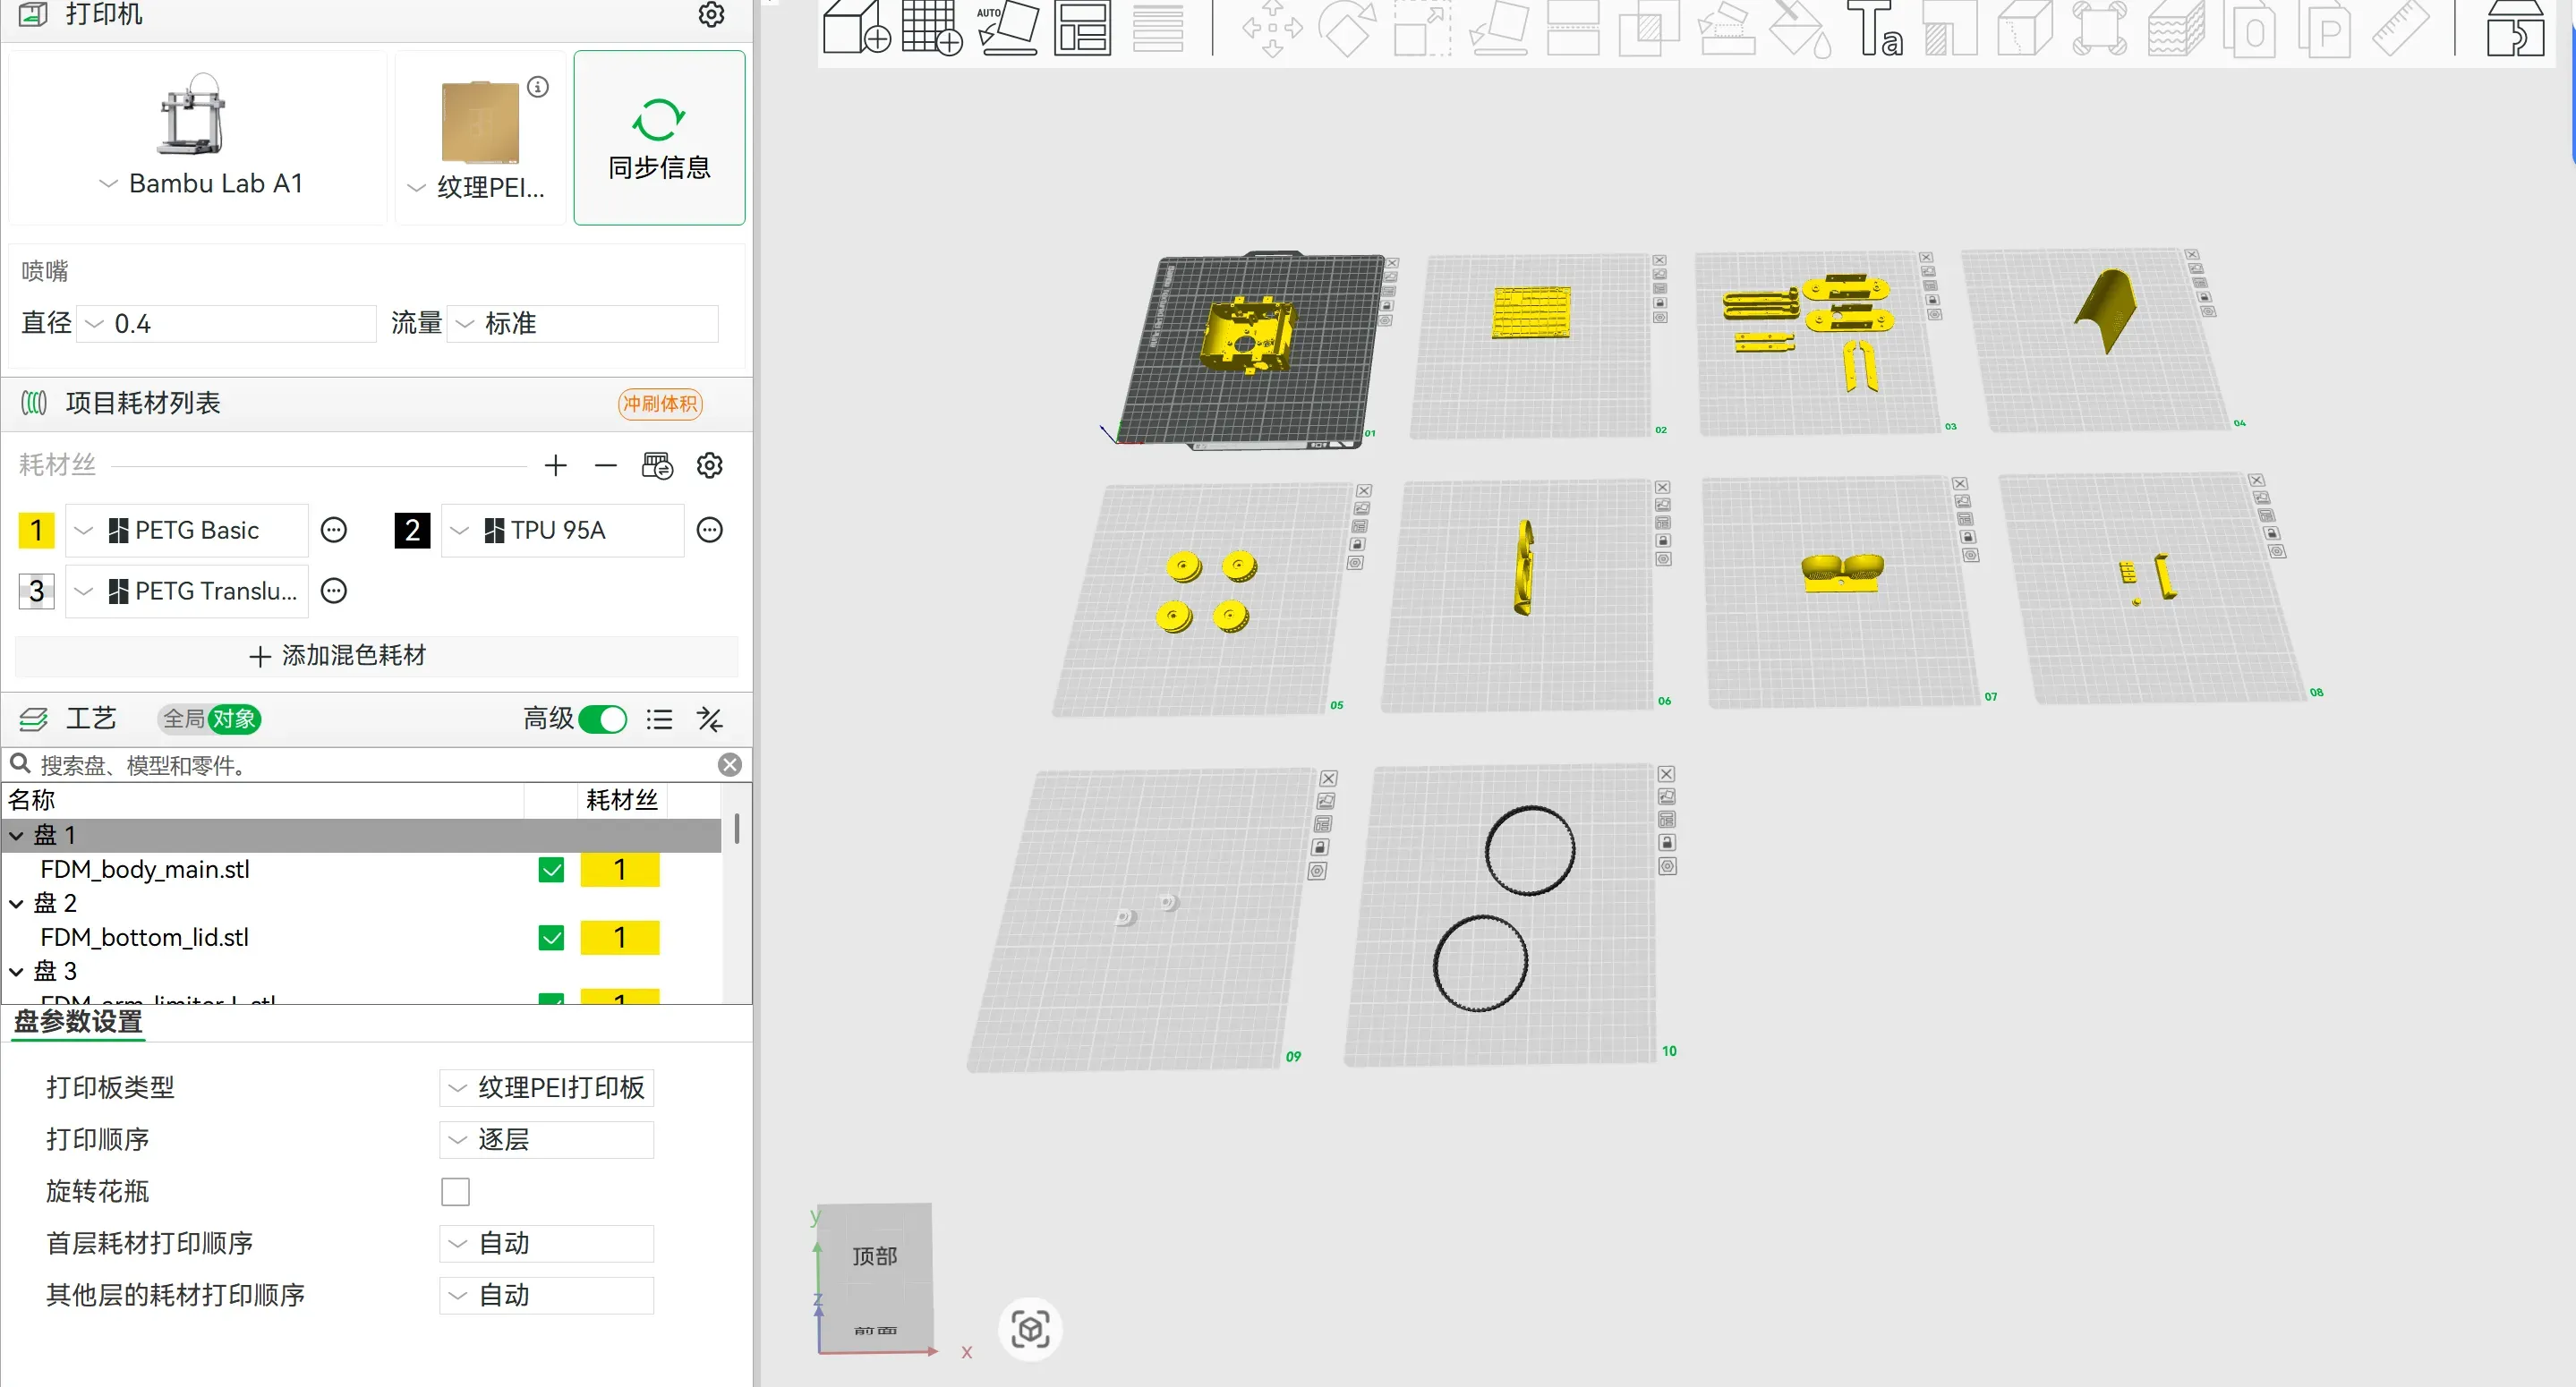
Task: Click the 同步信息 sync button
Action: coord(659,138)
